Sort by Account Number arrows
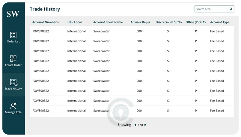Screen dimensions: 241x137 [58, 22]
